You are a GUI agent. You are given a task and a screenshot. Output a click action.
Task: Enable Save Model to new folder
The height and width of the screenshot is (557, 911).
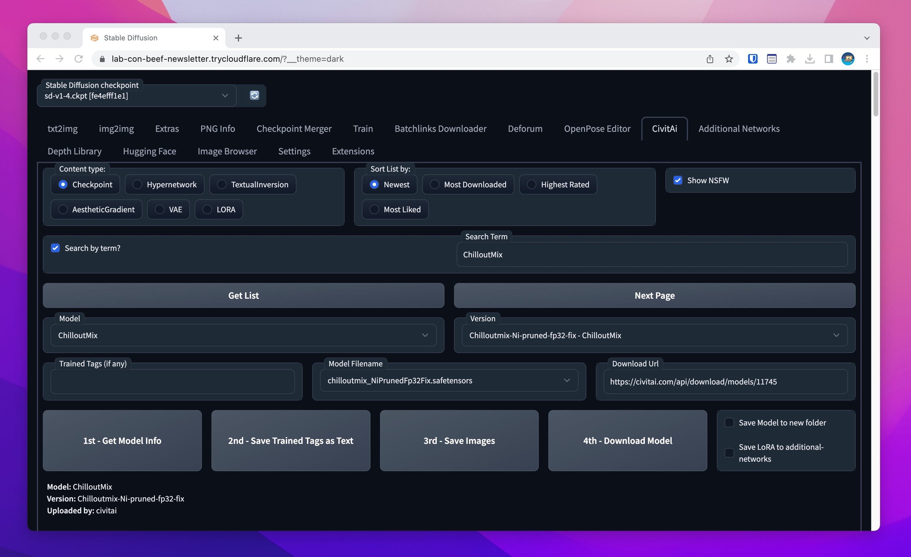coord(729,423)
